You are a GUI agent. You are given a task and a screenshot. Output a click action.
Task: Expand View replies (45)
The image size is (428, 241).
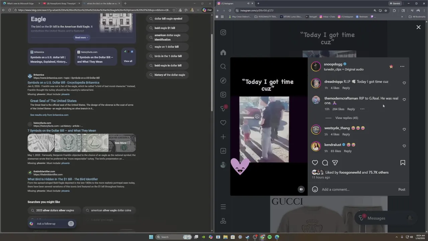tap(346, 118)
